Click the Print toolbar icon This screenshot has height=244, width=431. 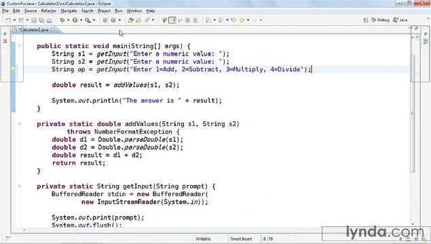(49, 20)
